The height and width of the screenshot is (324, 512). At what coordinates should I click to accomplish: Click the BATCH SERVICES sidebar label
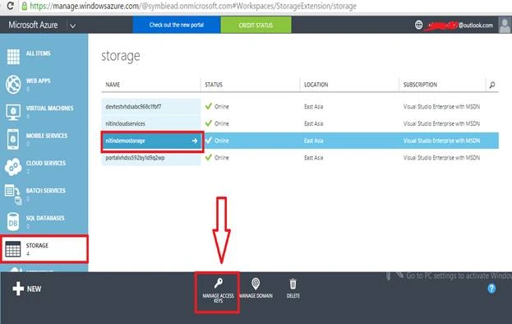point(46,191)
